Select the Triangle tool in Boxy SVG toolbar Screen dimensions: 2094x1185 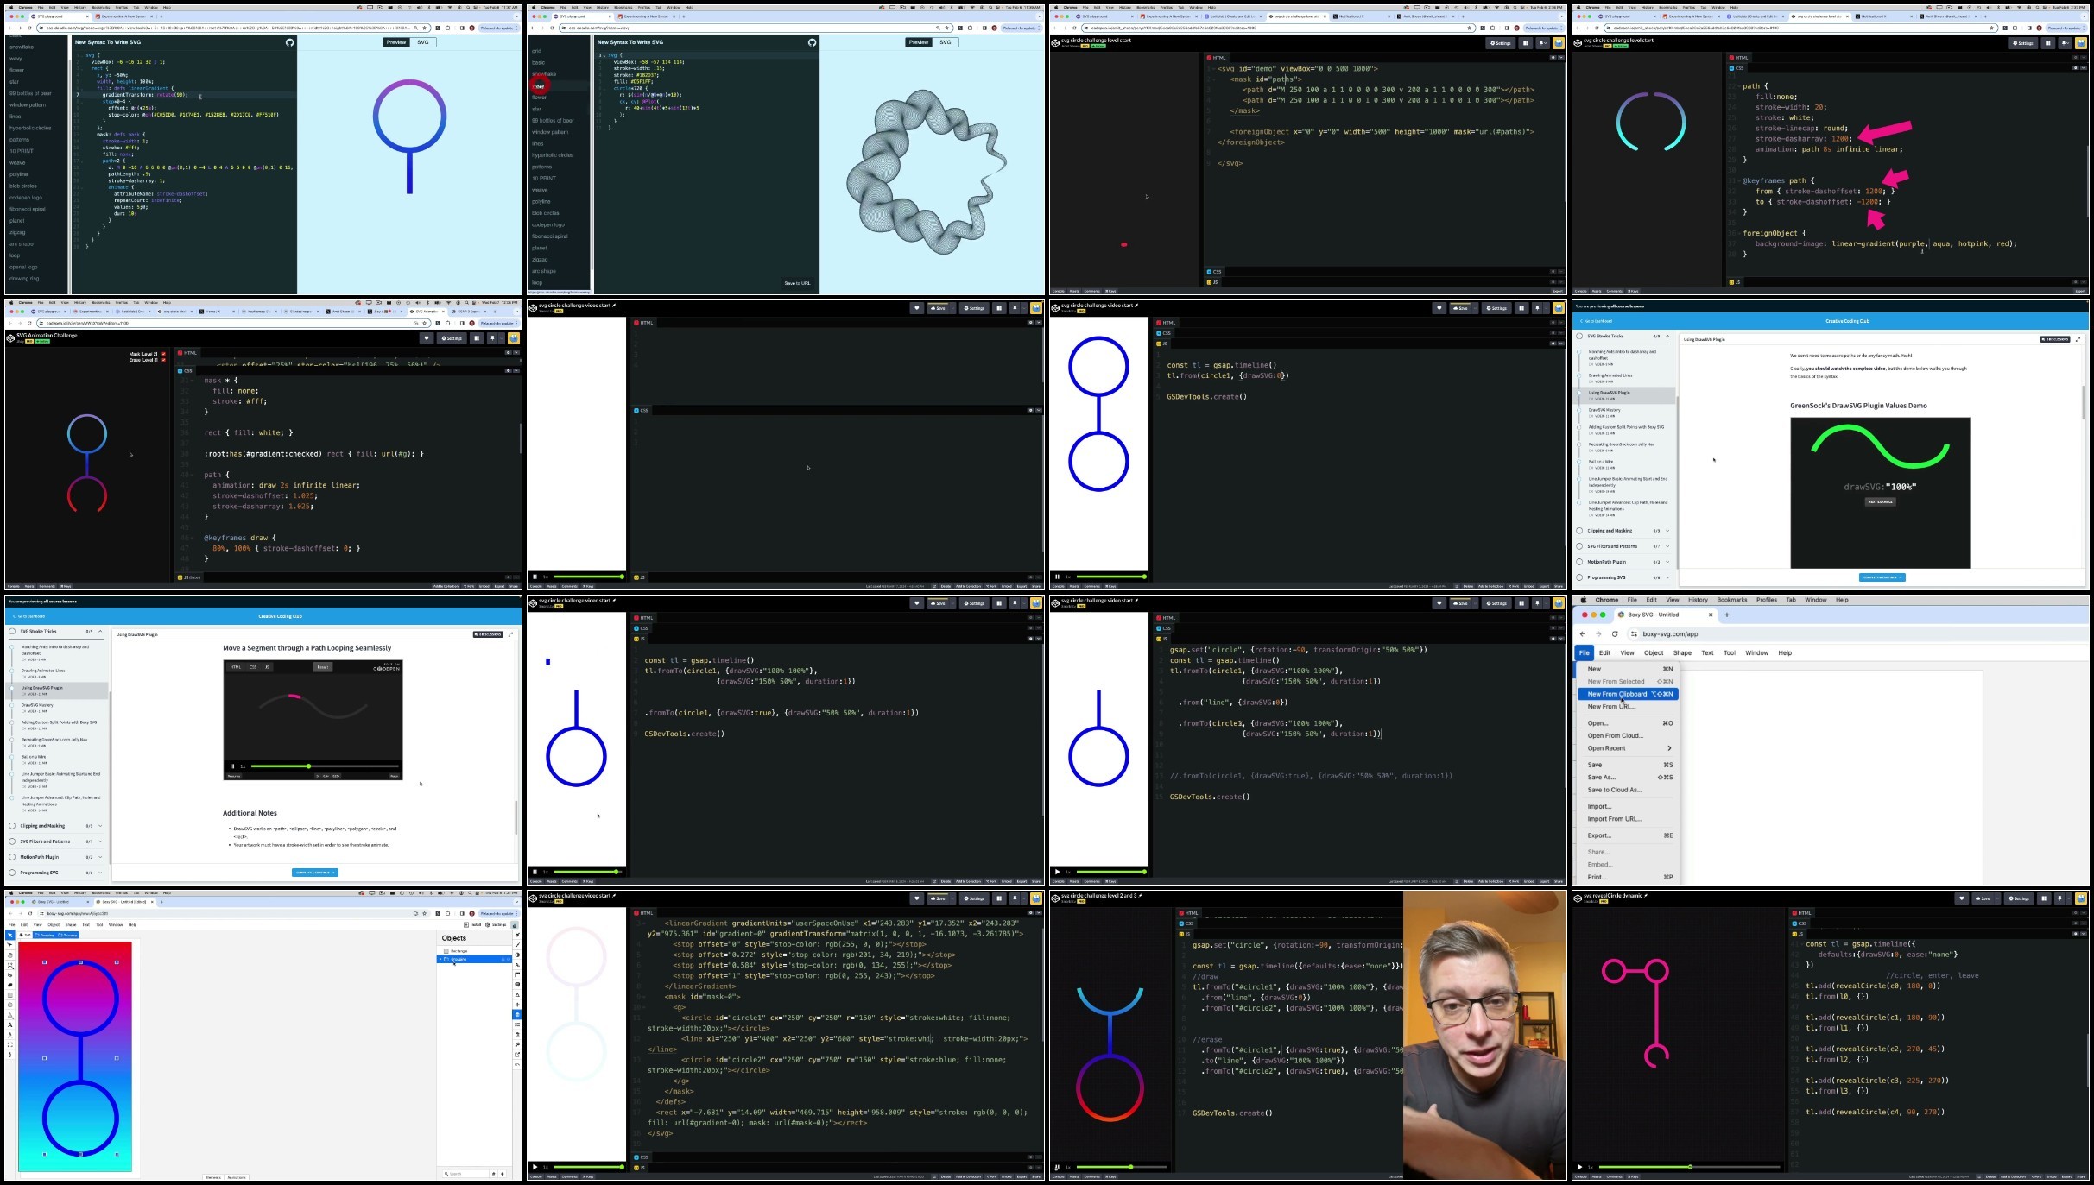10,1015
